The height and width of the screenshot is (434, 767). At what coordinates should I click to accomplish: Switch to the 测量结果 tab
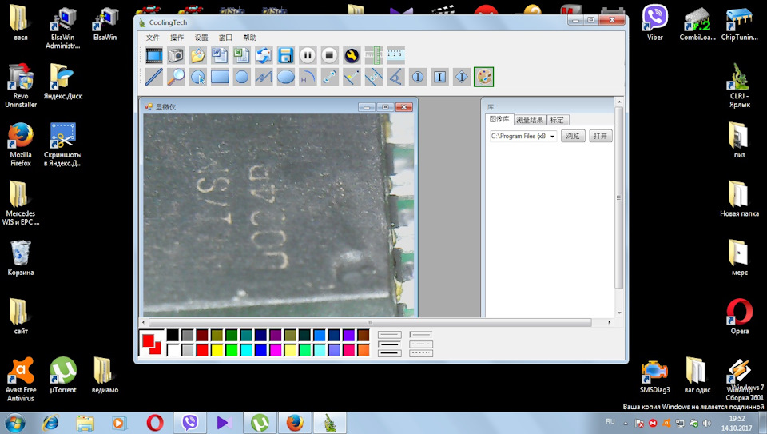(x=529, y=120)
